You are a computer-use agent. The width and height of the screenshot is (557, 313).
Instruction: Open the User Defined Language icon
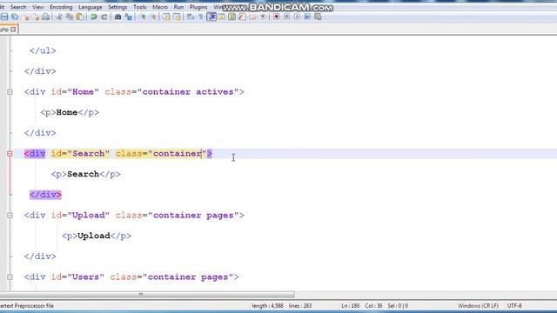(x=221, y=17)
